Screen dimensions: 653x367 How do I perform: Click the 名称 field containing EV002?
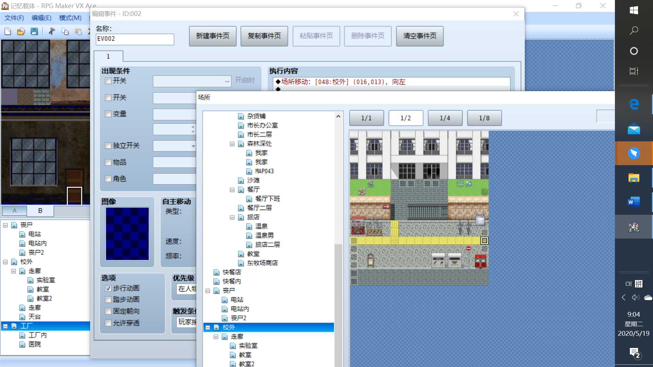135,39
